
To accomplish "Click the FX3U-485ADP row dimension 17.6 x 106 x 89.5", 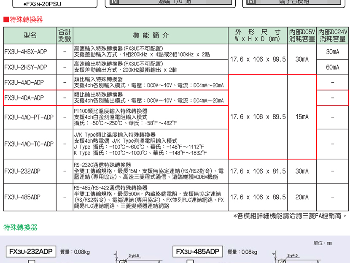I will (258, 197).
